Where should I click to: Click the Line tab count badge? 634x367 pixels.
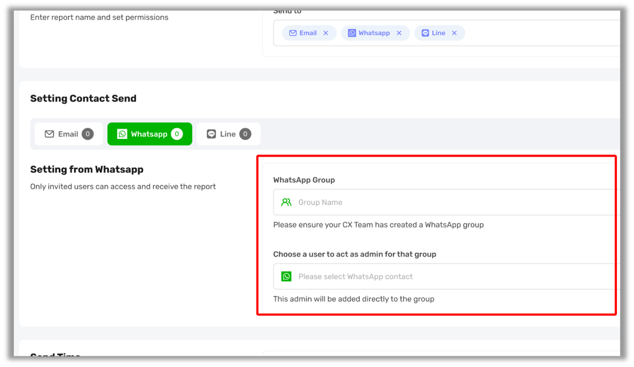pyautogui.click(x=245, y=134)
